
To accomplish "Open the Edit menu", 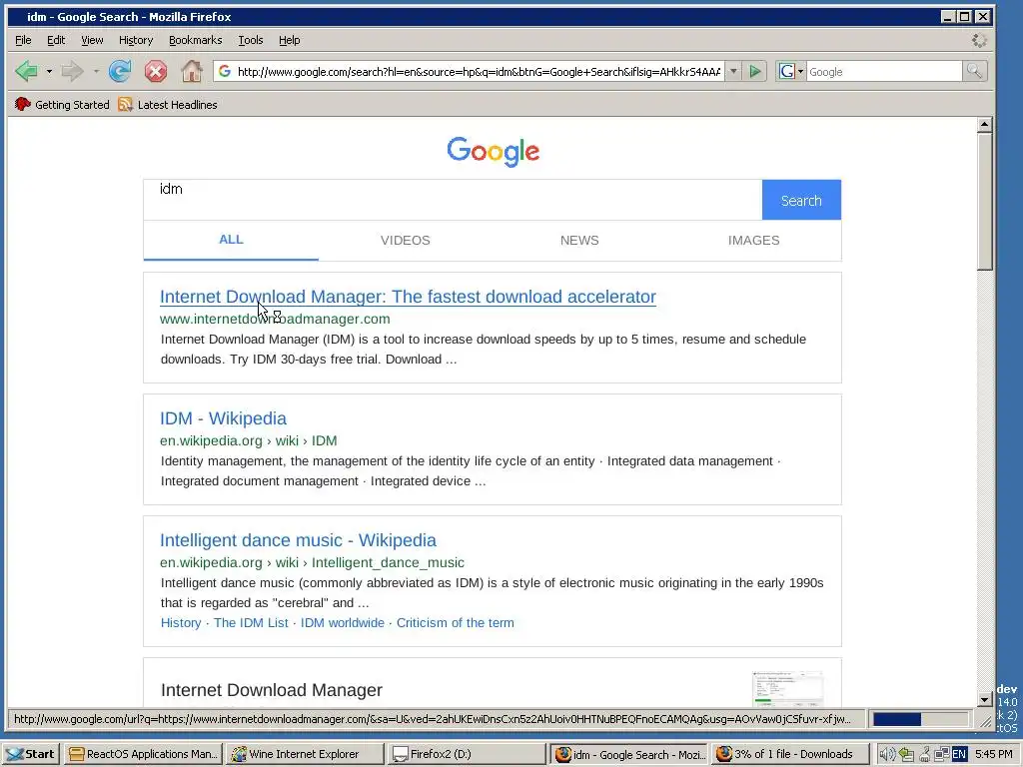I will 56,40.
